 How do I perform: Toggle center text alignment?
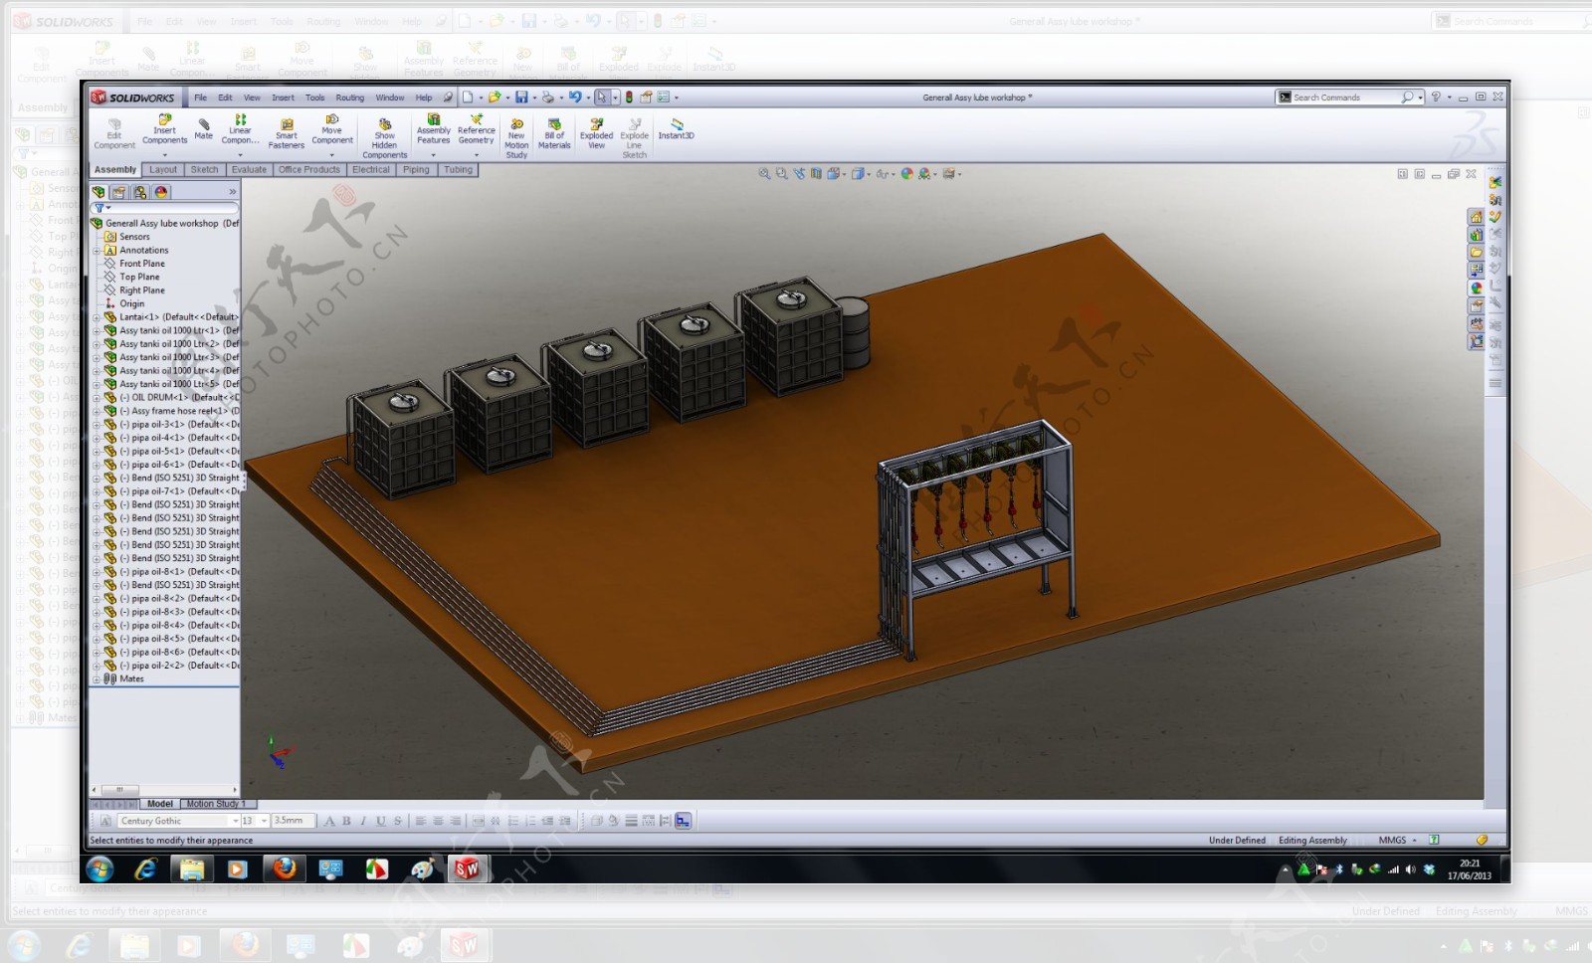coord(438,821)
